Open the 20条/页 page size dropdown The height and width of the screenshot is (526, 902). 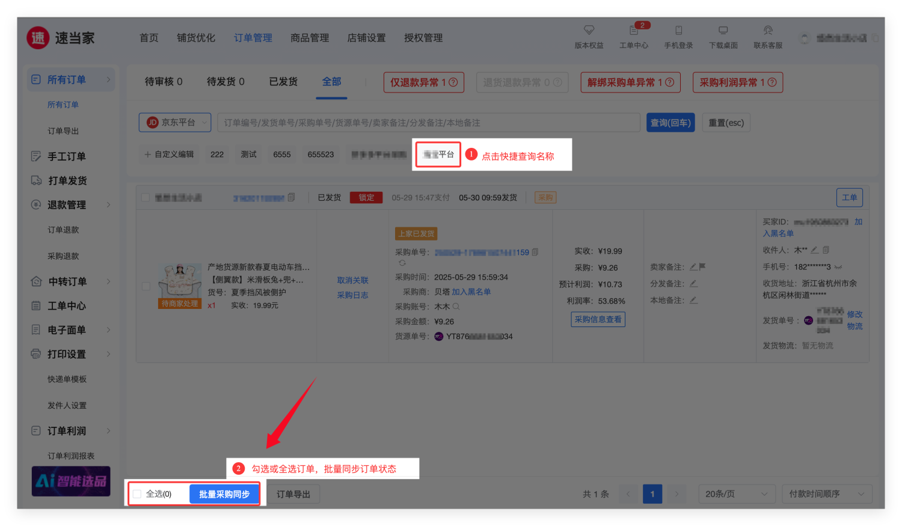[x=736, y=494]
